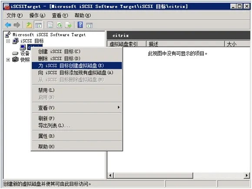The height and width of the screenshot is (189, 252).
Task: Click the Properties sheet toolbar icon
Action: tap(50, 25)
